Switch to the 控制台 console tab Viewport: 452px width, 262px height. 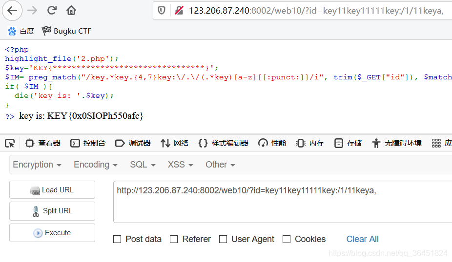click(88, 143)
